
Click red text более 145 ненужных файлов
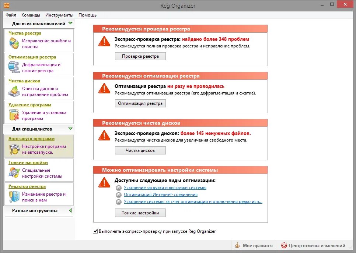click(x=216, y=133)
